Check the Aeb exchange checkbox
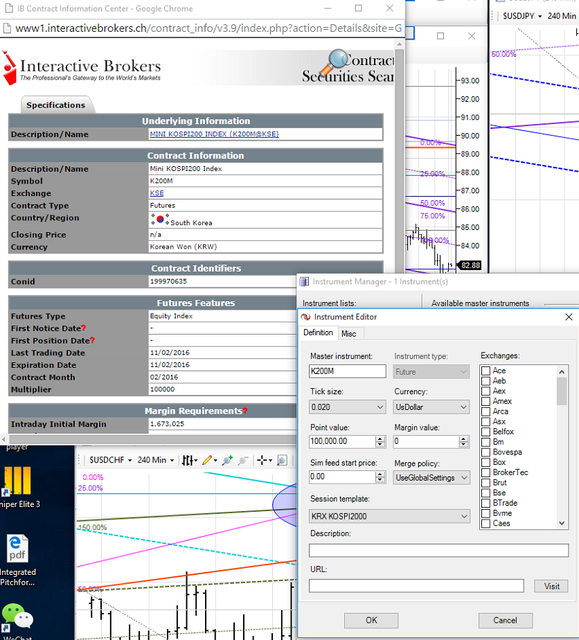Image resolution: width=579 pixels, height=640 pixels. point(486,381)
